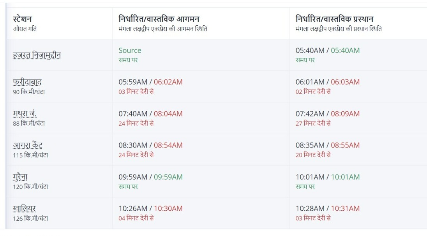Click the 06:02AM actual arrival at फरीदाबाद
This screenshot has height=236, width=427.
tap(168, 82)
